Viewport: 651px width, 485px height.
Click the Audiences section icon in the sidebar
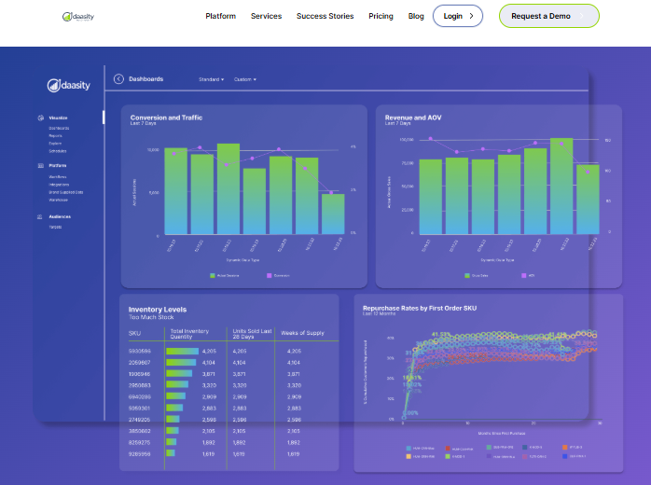[40, 216]
